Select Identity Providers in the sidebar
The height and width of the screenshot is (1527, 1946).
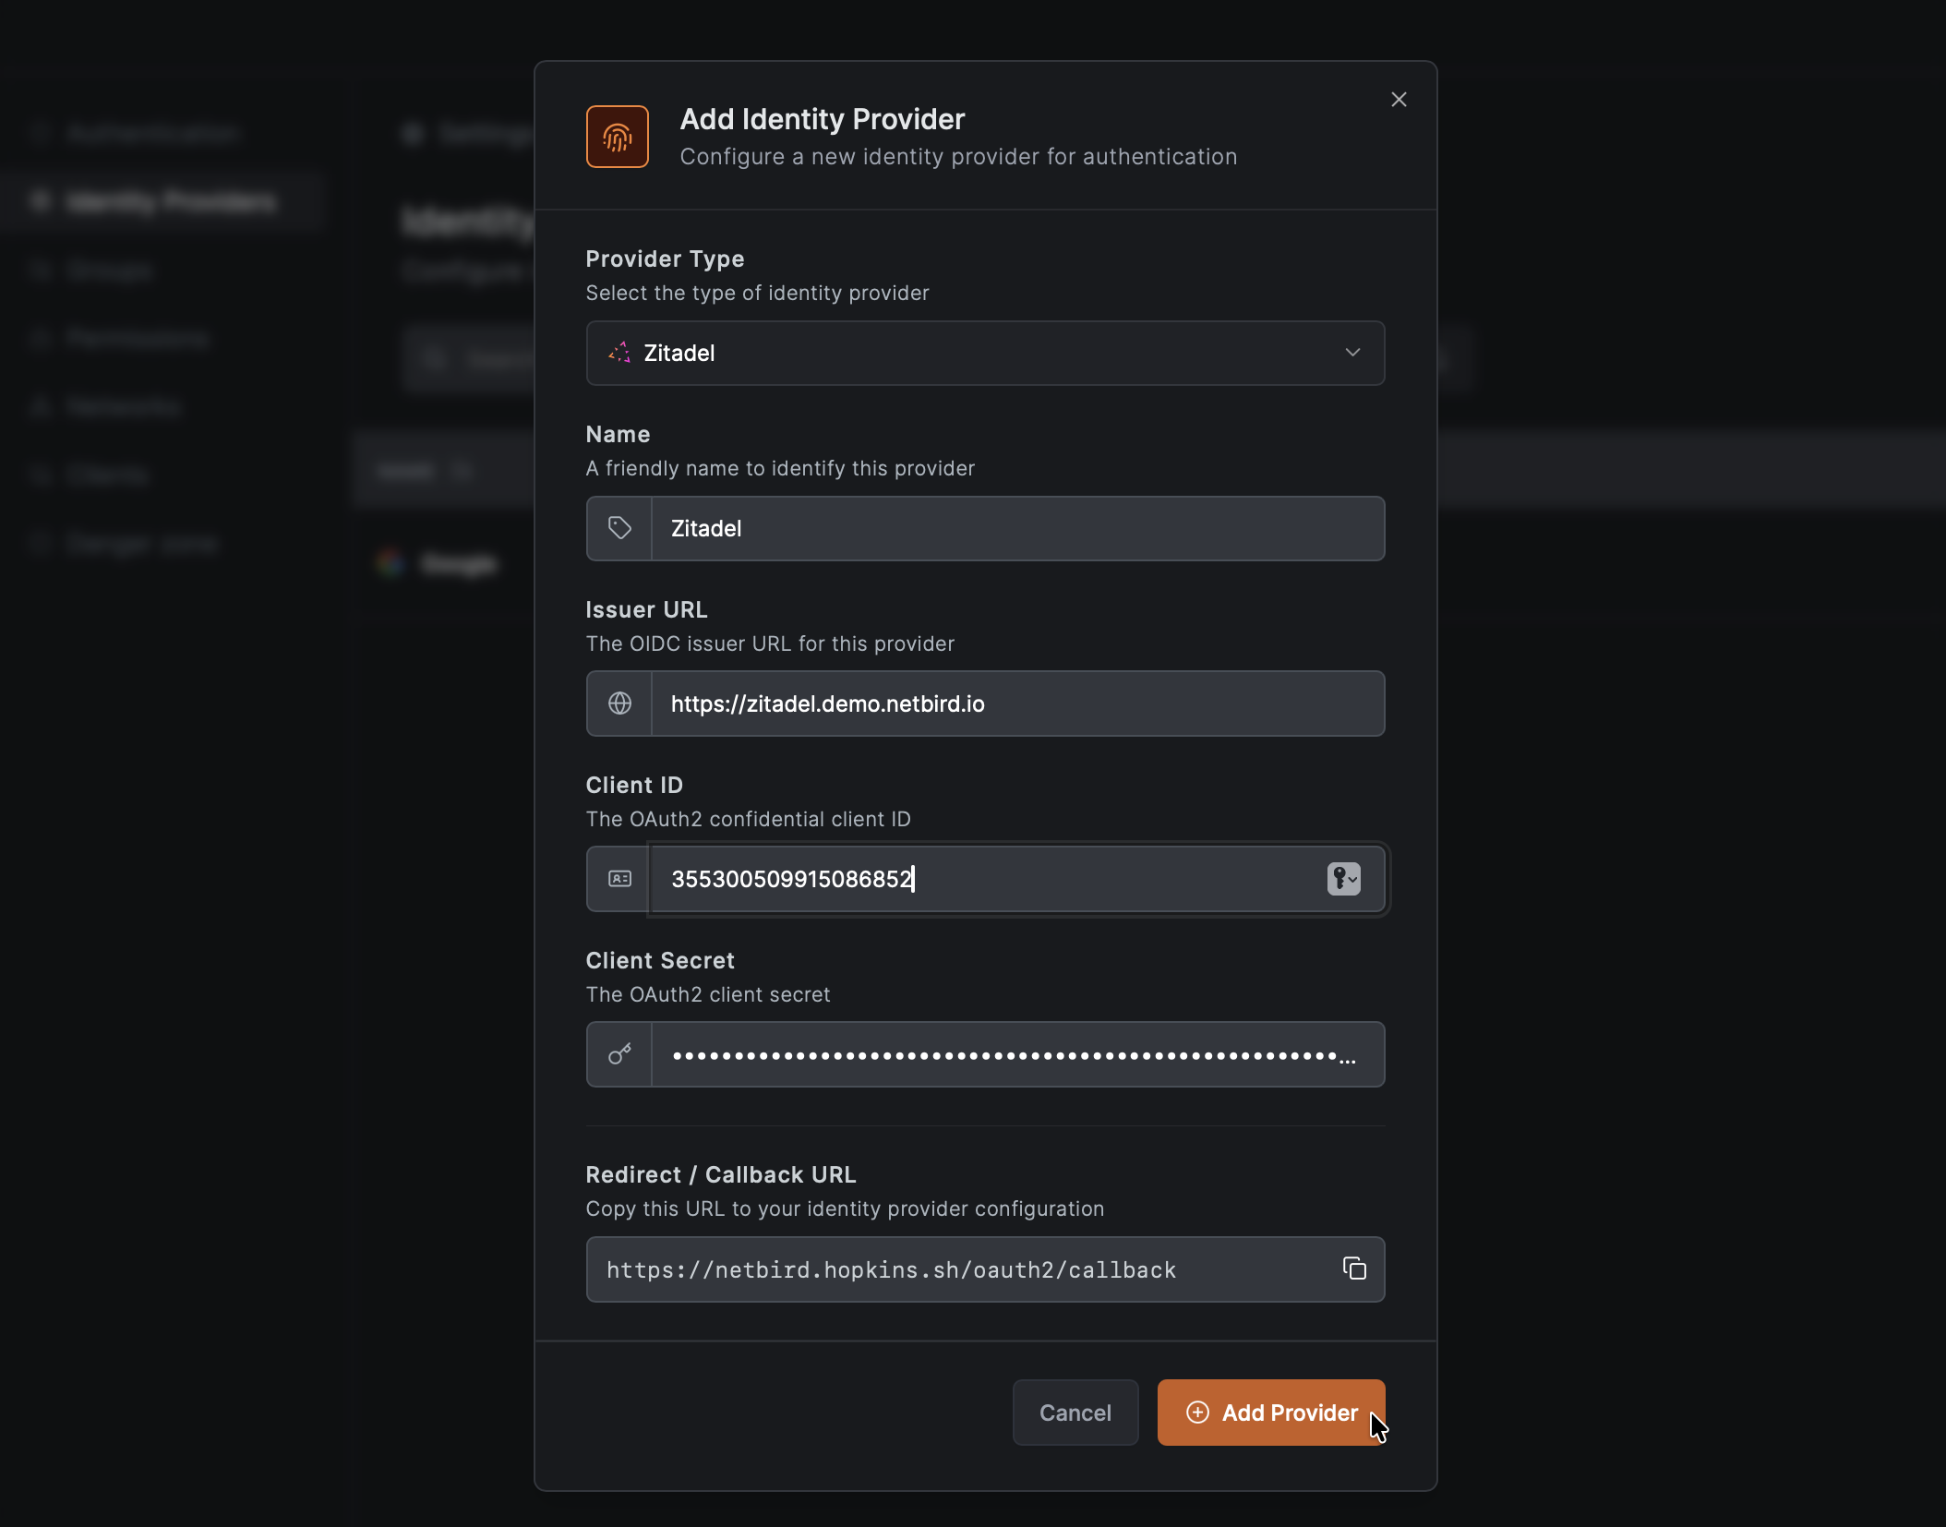172,201
